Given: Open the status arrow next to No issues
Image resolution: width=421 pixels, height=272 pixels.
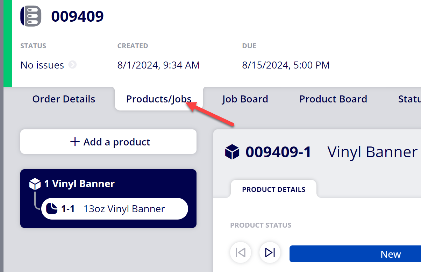Looking at the screenshot, I should point(72,65).
